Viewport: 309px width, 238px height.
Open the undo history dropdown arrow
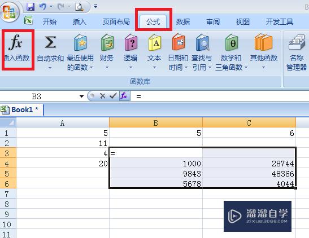[x=51, y=7]
